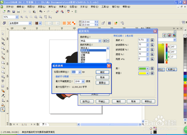Viewport: 187px width, 135px height.
Task: Click the Zoom Out magnifier icon
Action: pyautogui.click(x=27, y=17)
